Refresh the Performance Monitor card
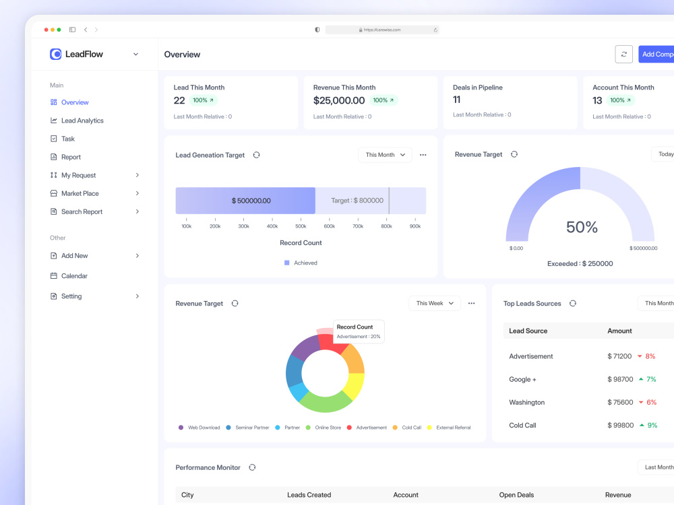This screenshot has width=674, height=505. pyautogui.click(x=252, y=467)
